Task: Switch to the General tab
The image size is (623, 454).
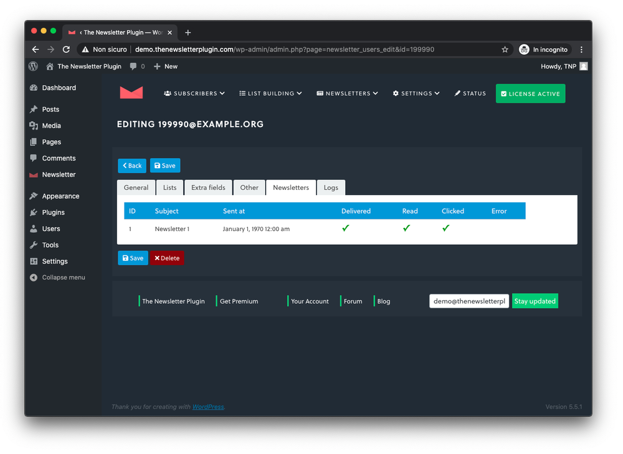Action: [136, 187]
